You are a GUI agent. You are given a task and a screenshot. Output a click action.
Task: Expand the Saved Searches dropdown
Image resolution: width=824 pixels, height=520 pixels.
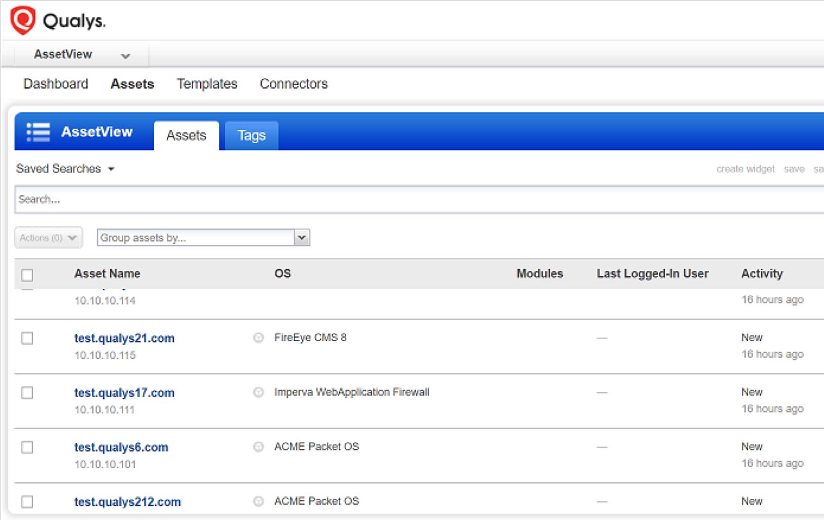65,169
